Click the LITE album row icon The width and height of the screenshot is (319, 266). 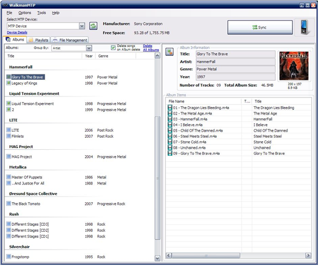pos(8,130)
